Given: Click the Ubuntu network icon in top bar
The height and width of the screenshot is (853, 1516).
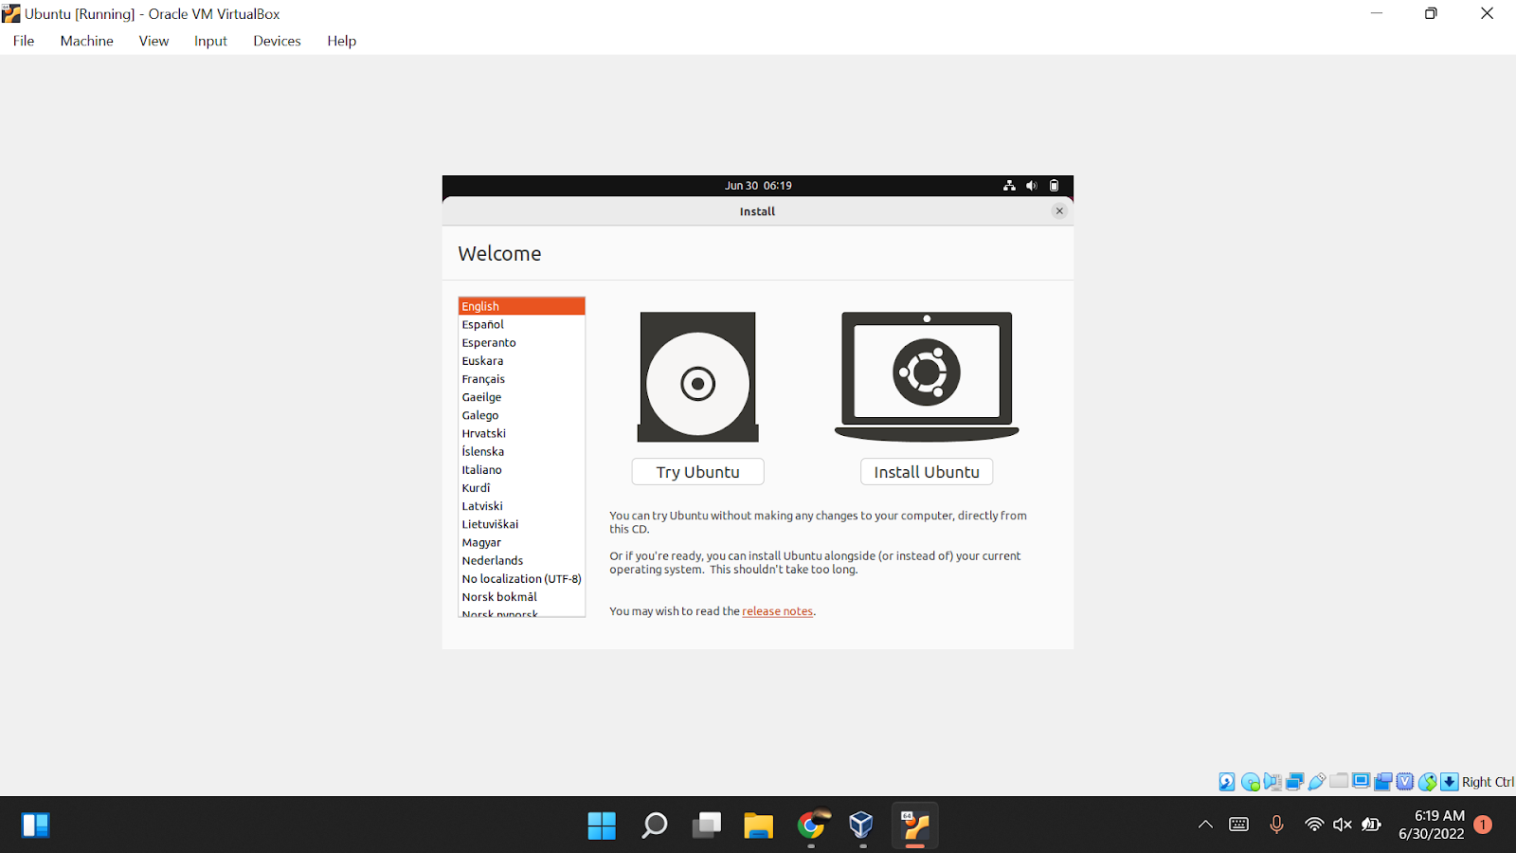Looking at the screenshot, I should pos(1009,186).
